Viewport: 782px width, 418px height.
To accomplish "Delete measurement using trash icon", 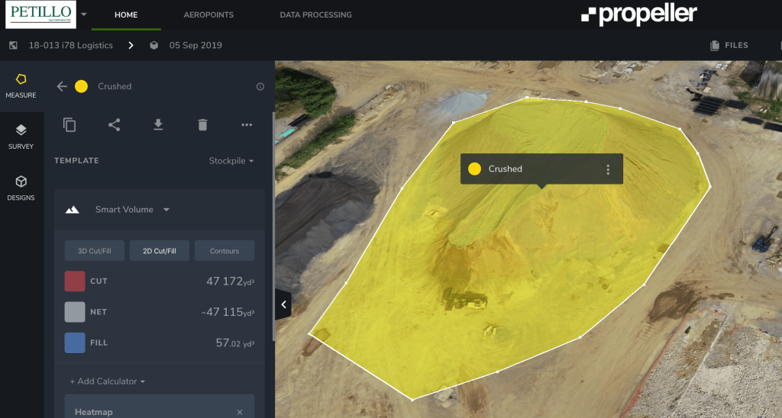I will (x=202, y=125).
